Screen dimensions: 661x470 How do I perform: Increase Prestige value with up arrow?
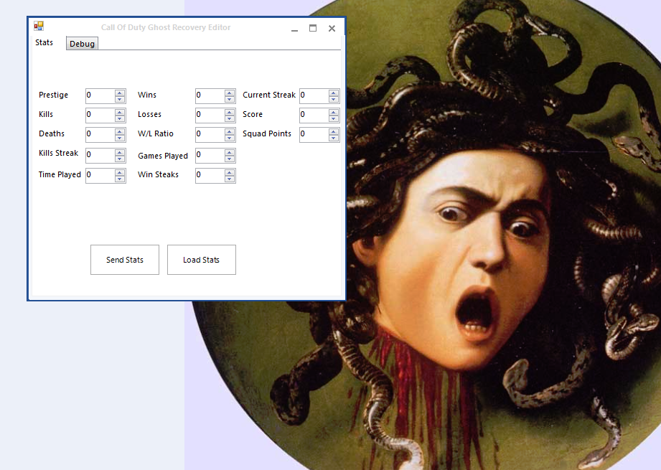click(x=120, y=93)
